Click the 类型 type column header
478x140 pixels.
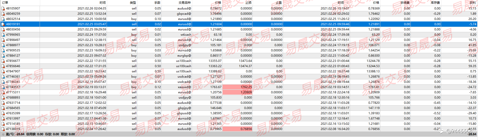[133, 3]
